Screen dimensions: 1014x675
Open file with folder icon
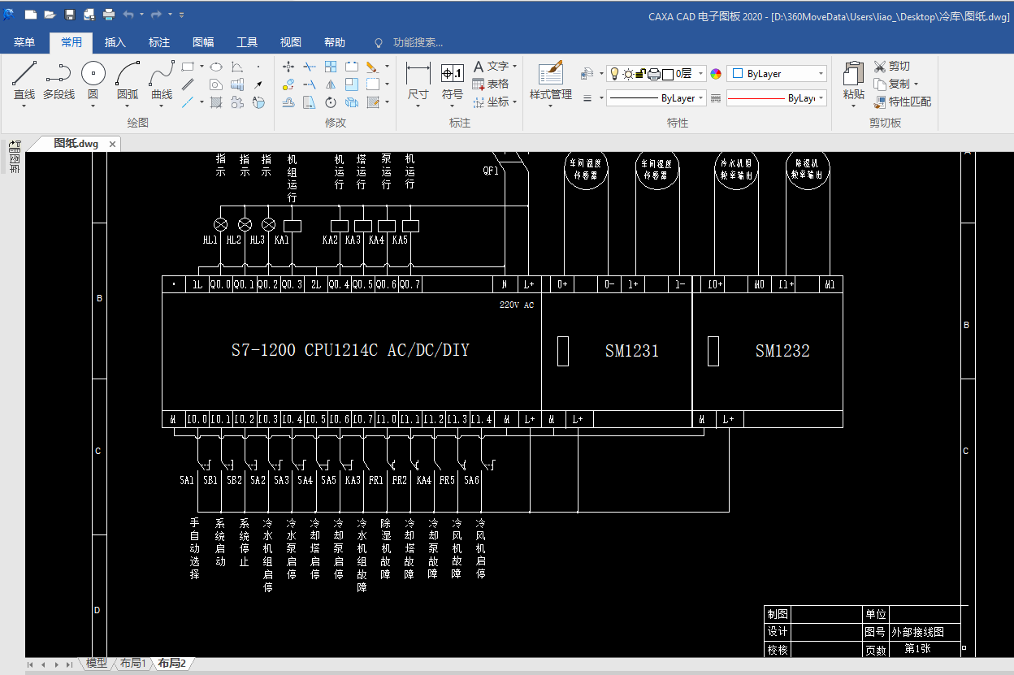pyautogui.click(x=50, y=15)
